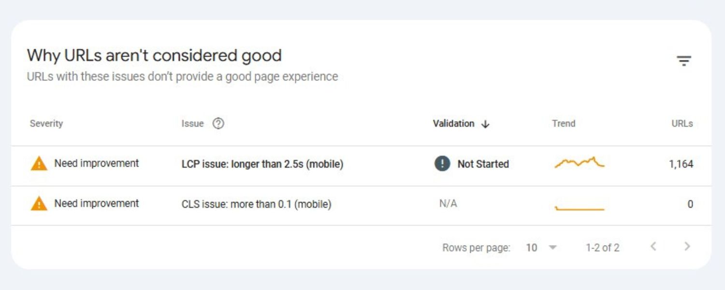Open the Rows per page dropdown
Screen dimensions: 725x290
(553, 247)
